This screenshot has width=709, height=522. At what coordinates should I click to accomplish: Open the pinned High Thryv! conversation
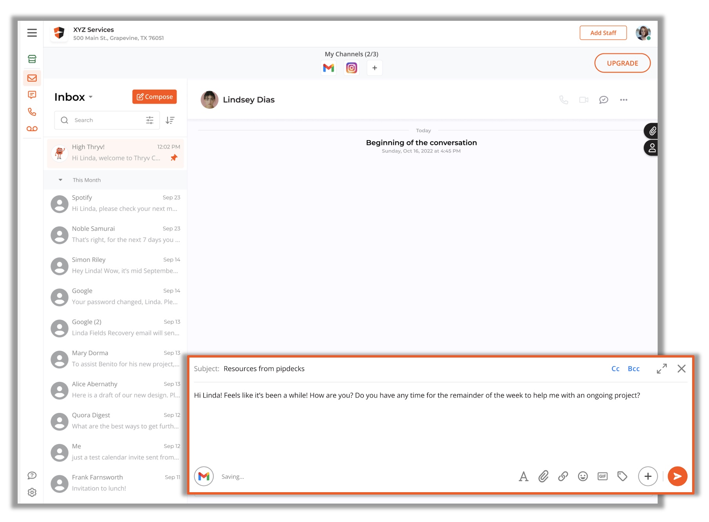[115, 153]
